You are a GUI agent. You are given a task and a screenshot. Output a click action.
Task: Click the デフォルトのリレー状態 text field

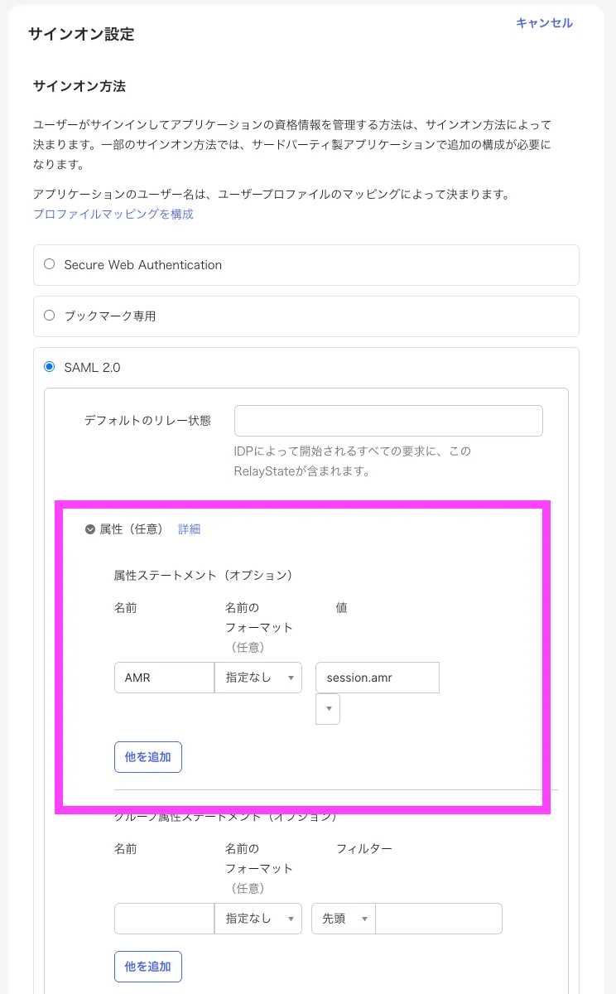(x=388, y=421)
